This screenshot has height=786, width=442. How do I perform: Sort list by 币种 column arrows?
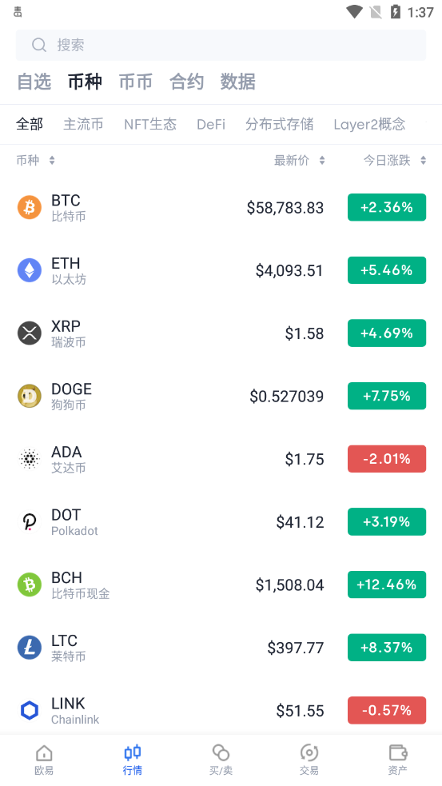click(52, 161)
